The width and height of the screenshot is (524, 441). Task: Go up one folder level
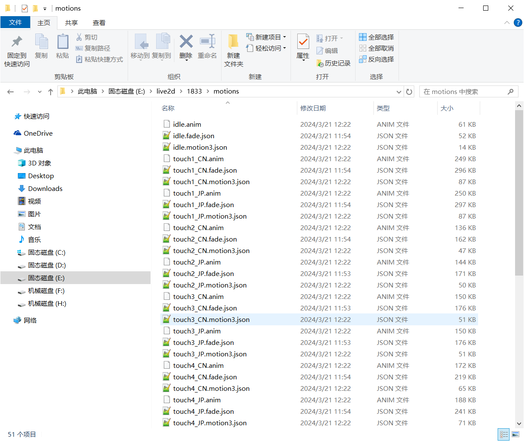(51, 91)
